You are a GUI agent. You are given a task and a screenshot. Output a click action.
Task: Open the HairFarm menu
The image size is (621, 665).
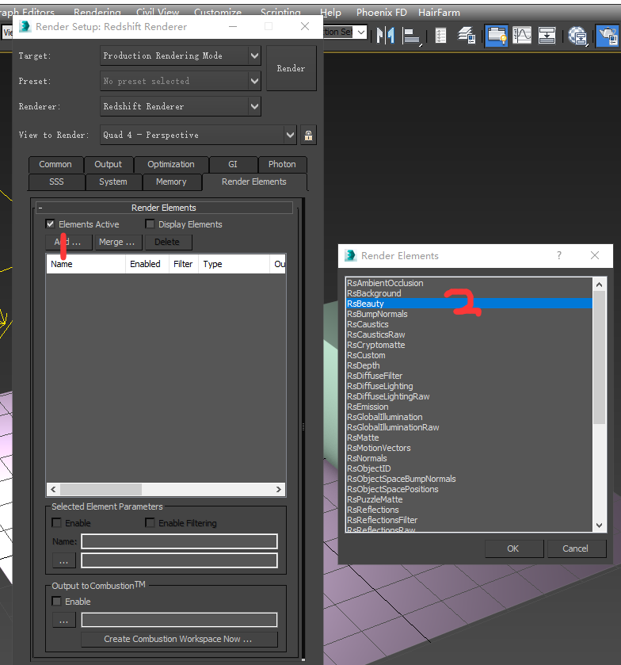point(439,13)
